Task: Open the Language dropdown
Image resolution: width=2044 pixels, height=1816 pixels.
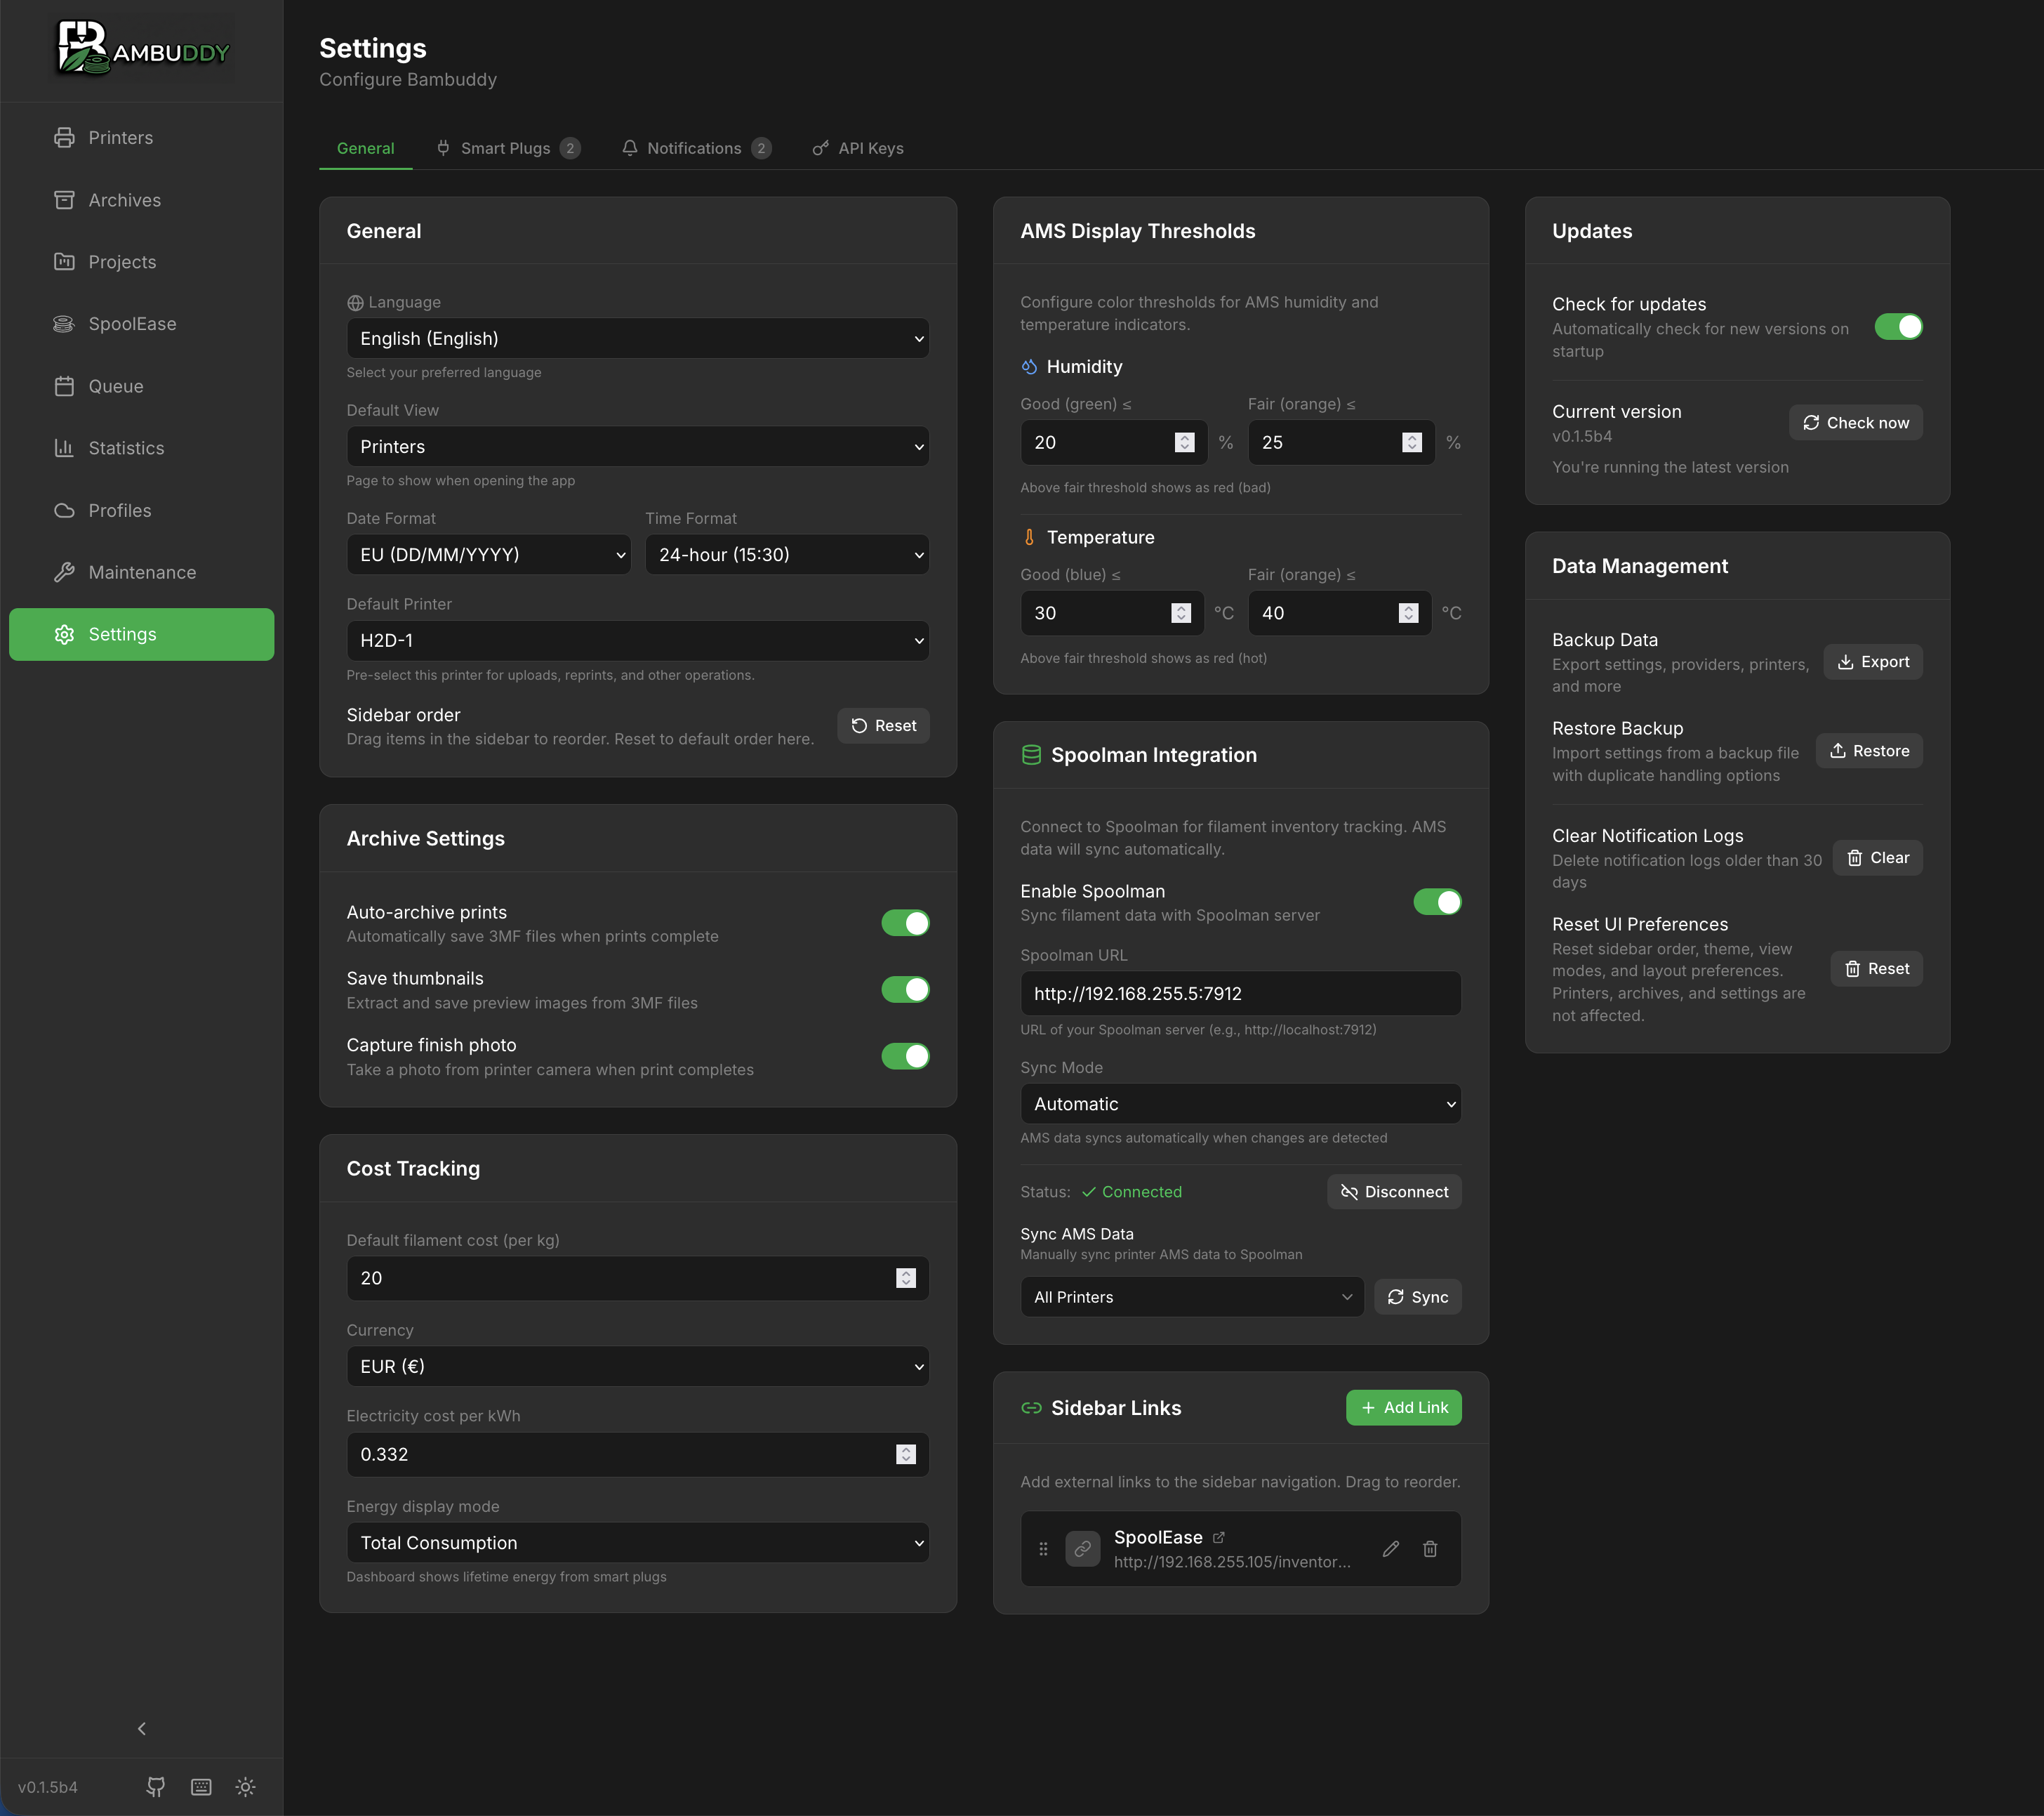Action: click(x=638, y=338)
